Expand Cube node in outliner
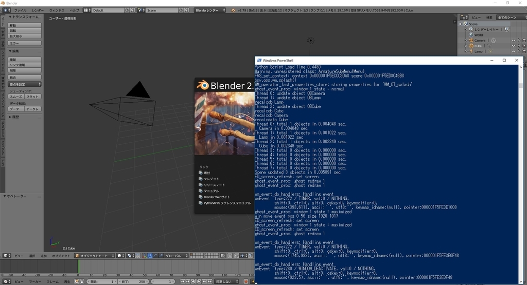The height and width of the screenshot is (285, 527). coord(466,46)
